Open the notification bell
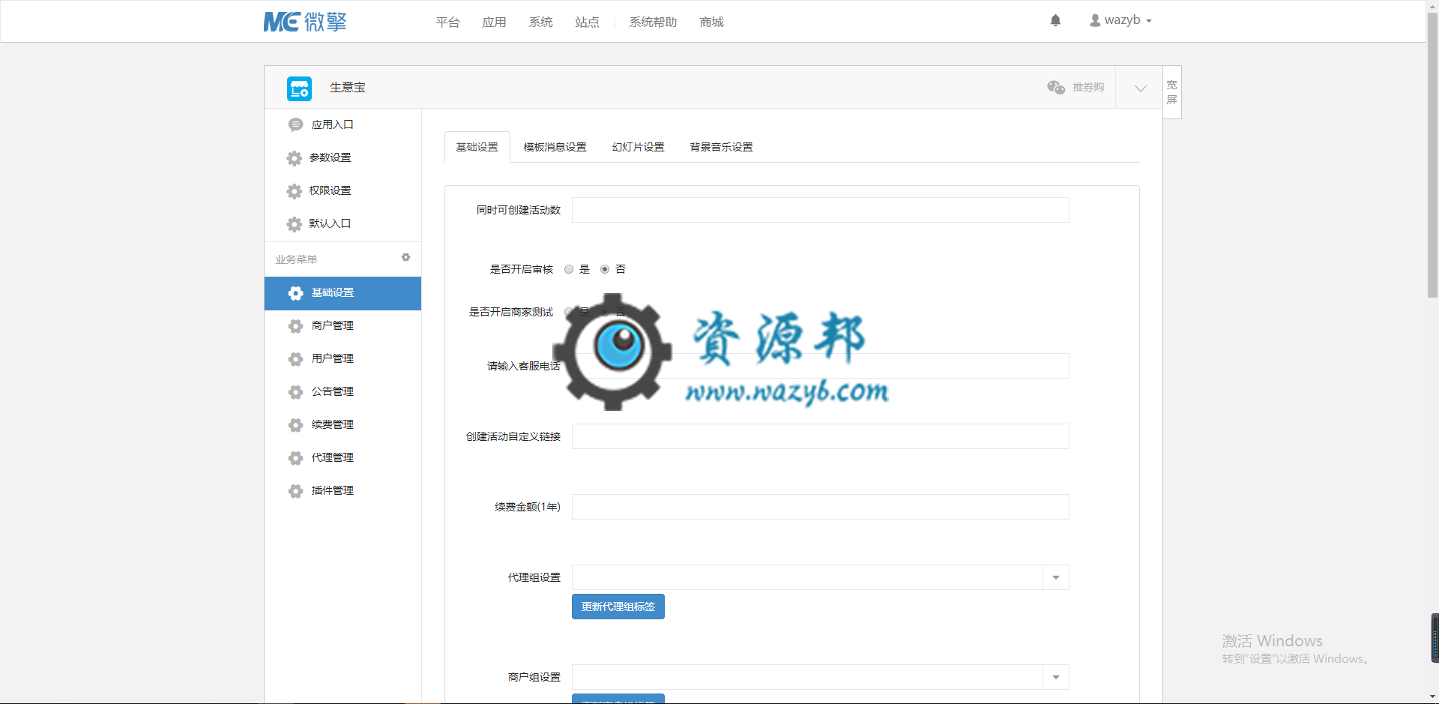The image size is (1439, 704). [1055, 20]
